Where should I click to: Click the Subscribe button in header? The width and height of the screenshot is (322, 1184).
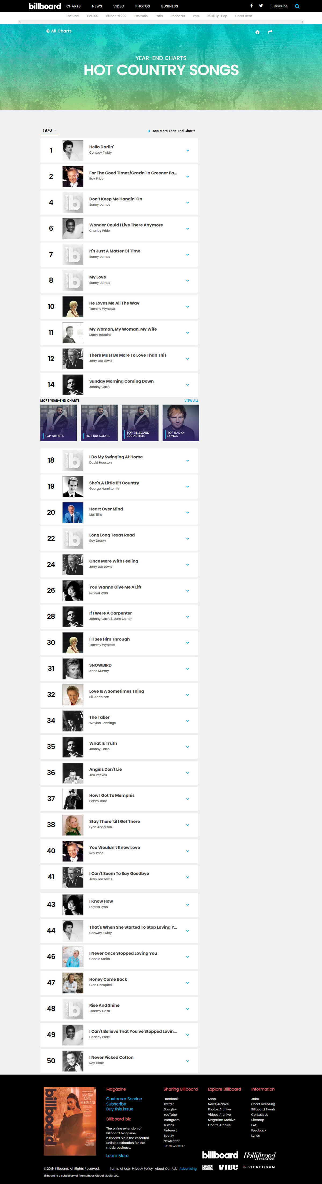(279, 6)
